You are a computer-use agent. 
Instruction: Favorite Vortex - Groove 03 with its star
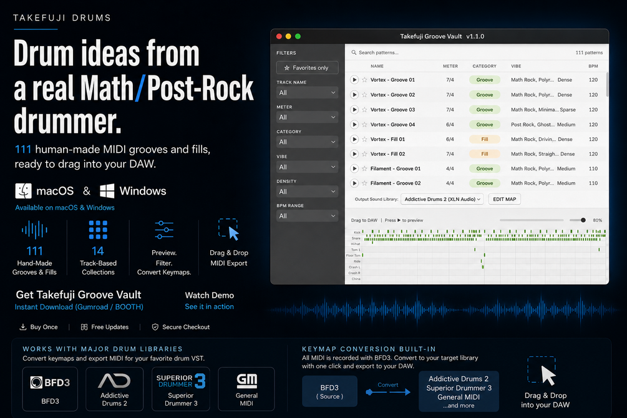tap(364, 110)
